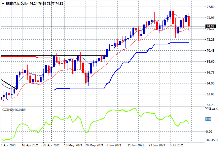Screen dimensions: 218x149
Task: Click the 70.45 price axis label
Action: click(210, 50)
